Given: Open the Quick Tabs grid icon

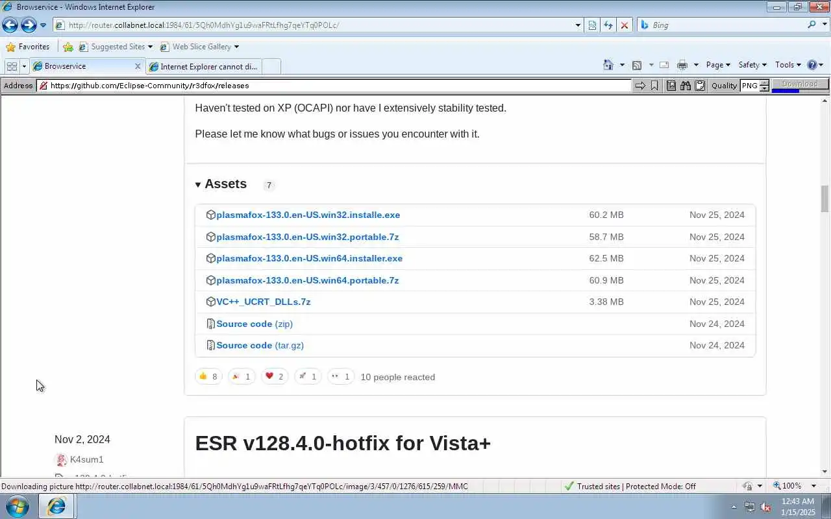Looking at the screenshot, I should pos(12,66).
